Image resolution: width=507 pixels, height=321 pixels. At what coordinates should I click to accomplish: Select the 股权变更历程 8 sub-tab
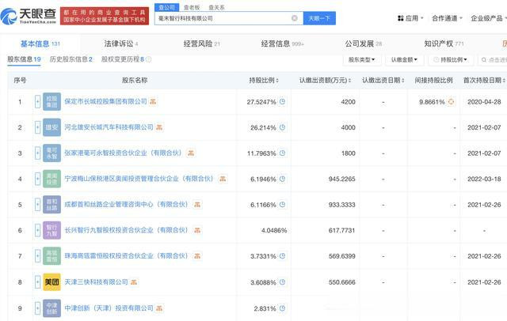[123, 59]
